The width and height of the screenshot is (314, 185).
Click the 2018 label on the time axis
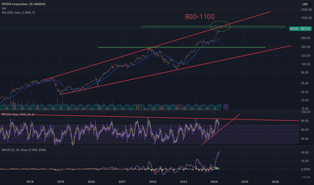(30, 182)
